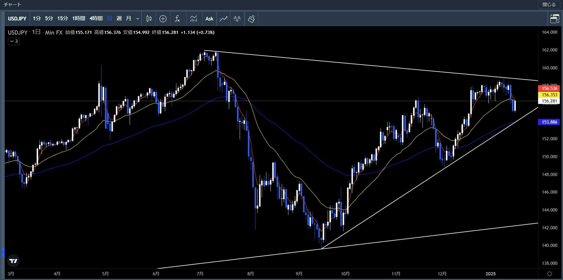Click the 始値155.171 open price value
The height and width of the screenshot is (280, 563).
point(79,32)
